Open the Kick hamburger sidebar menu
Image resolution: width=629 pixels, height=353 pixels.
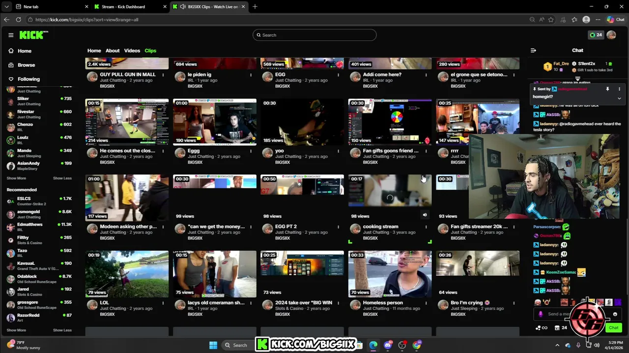point(11,35)
